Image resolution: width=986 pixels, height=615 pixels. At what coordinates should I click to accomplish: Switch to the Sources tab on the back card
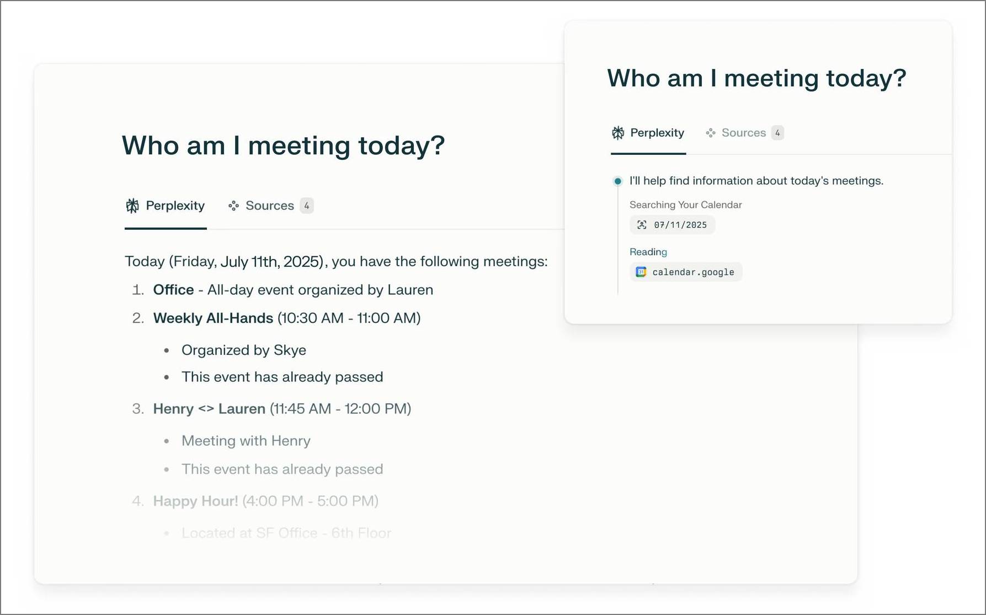point(743,132)
